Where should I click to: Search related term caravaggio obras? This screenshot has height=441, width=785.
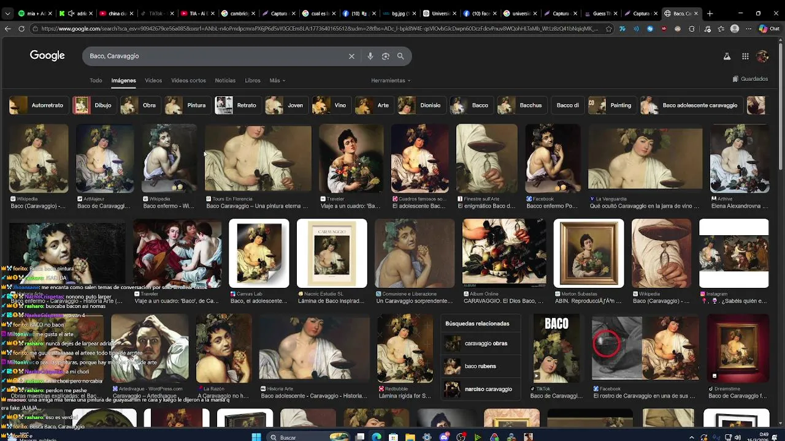481,344
